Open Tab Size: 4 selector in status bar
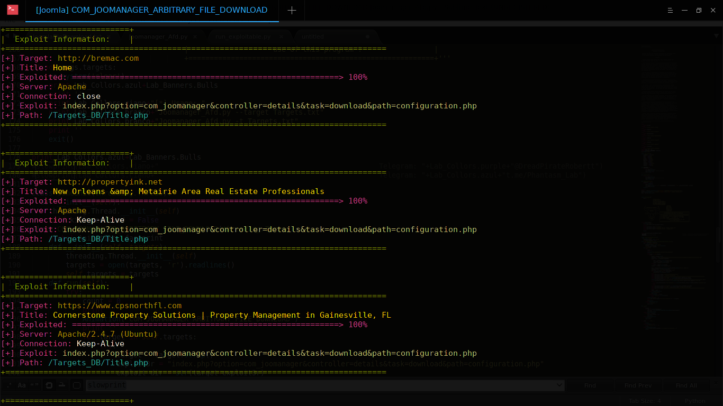 645,401
